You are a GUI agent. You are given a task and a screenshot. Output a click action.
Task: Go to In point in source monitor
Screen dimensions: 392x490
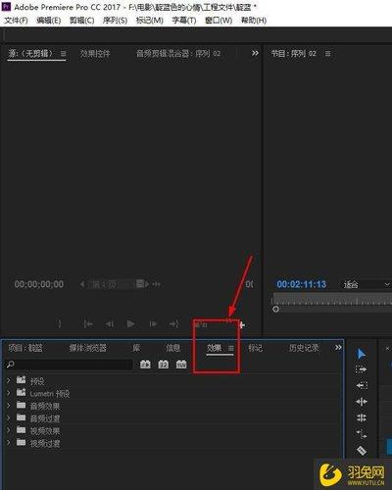click(88, 324)
